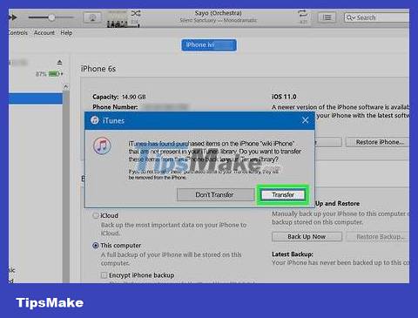
Task: Click the Restore iPhone button
Action: coord(378,142)
